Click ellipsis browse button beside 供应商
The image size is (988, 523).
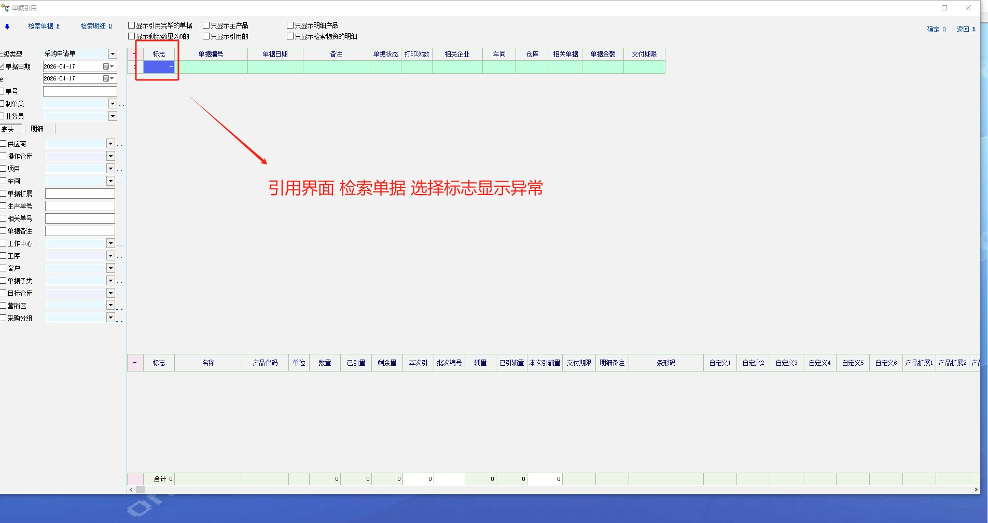[x=120, y=144]
